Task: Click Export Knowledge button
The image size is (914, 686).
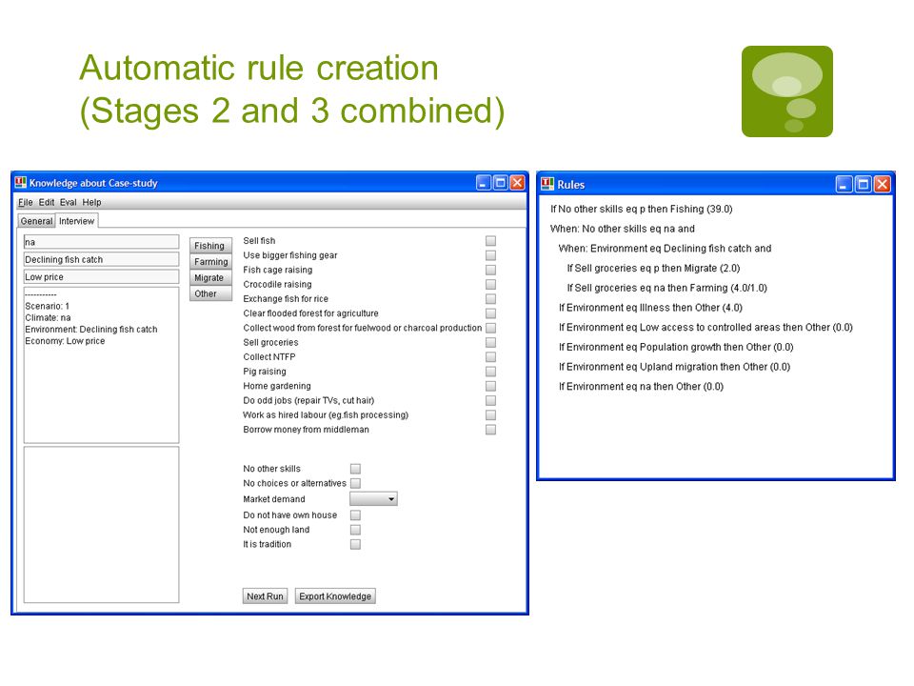Action: point(335,596)
